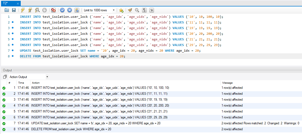Place cursor in editor line 1 INSERT statement
The width and height of the screenshot is (302, 134).
point(121,17)
